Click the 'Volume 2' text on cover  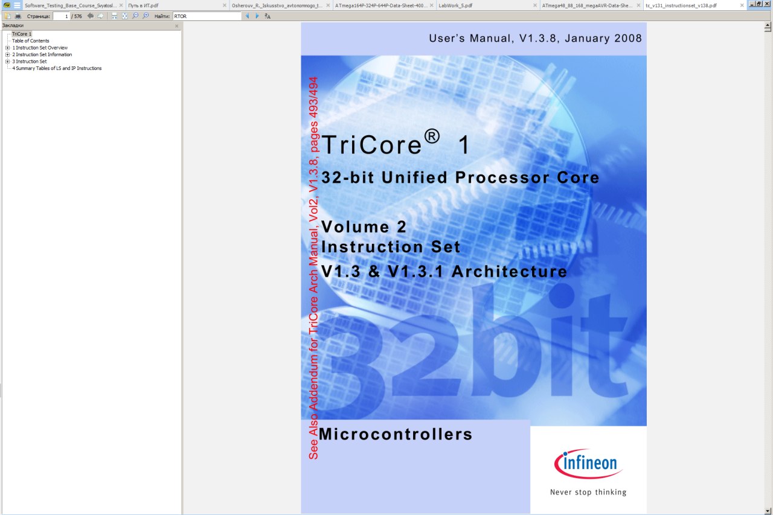(x=364, y=227)
